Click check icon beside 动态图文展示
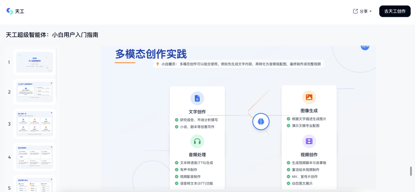Image resolution: width=415 pixels, height=192 pixels. 289,183
